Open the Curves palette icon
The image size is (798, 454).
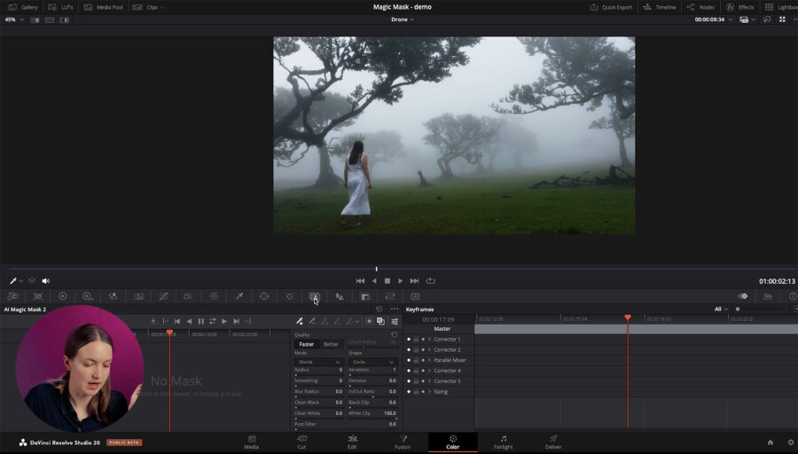(163, 296)
